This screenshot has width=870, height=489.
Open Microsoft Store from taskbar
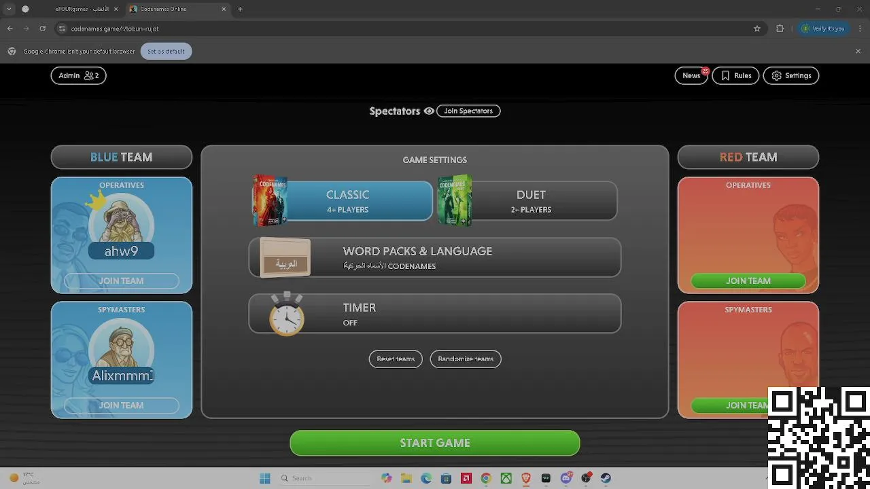point(446,478)
